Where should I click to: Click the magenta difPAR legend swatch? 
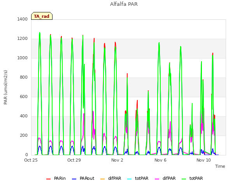click(157, 179)
